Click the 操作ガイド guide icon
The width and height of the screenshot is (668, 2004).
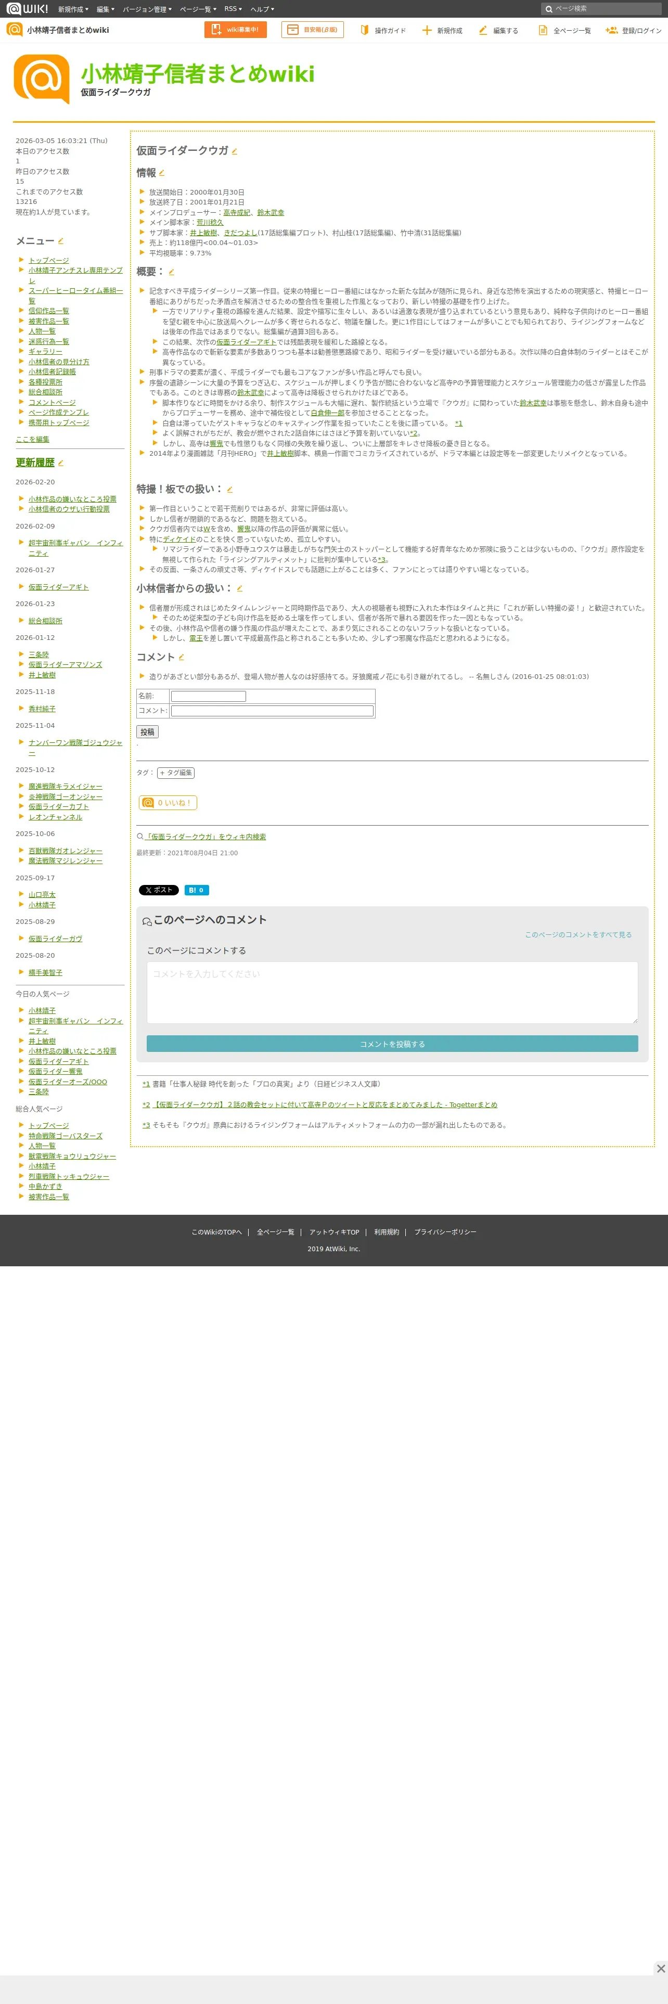point(364,30)
